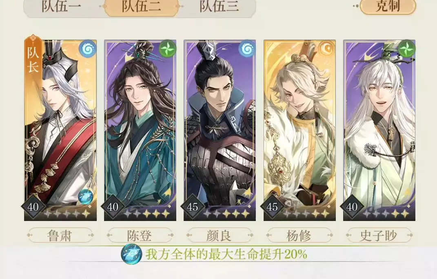Screen dimensions: 437x279
Task: Click the 陈登 name label
Action: (140, 235)
